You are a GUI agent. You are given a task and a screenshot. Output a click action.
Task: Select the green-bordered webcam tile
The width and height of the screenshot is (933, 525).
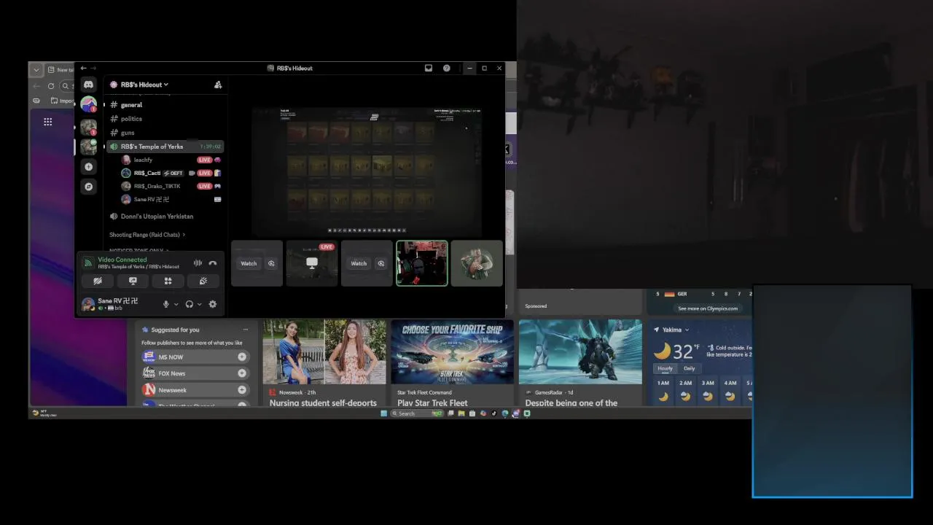(x=422, y=263)
